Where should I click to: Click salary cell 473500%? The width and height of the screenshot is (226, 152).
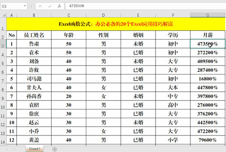click(208, 44)
